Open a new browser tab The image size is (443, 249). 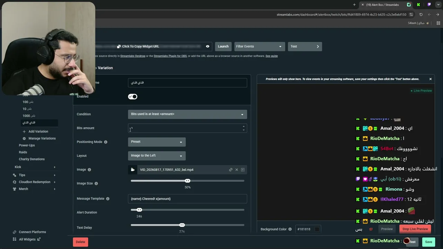pyautogui.click(x=354, y=5)
